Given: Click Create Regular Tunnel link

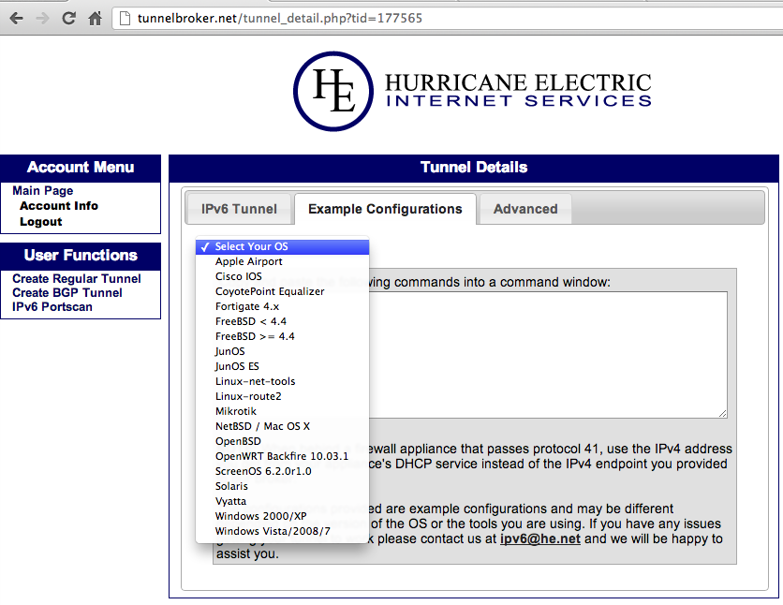Looking at the screenshot, I should tap(77, 278).
